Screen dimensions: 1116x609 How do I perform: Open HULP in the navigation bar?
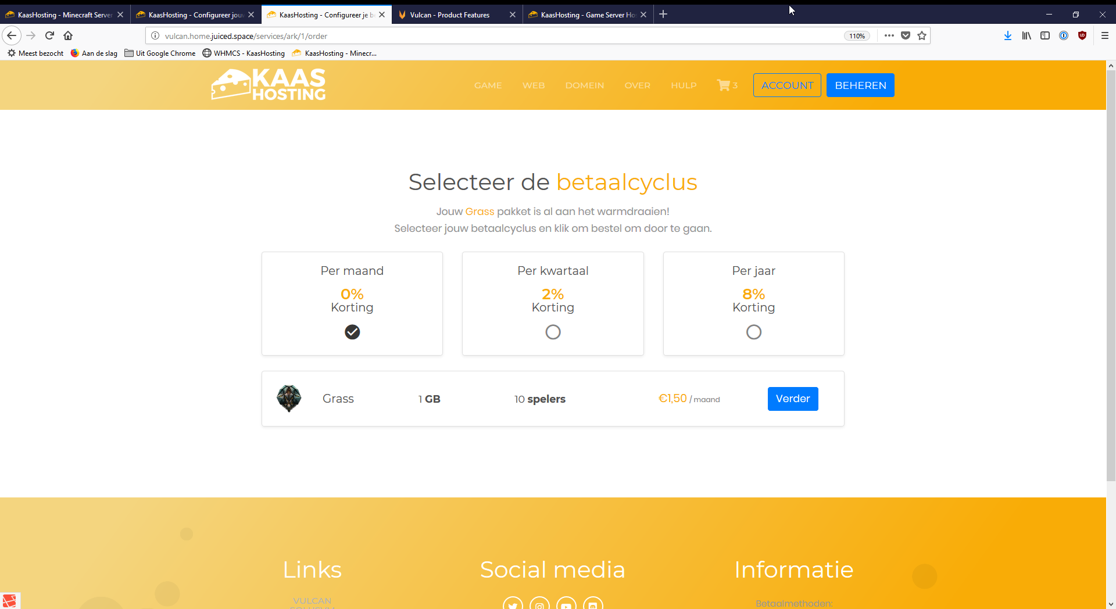coord(684,85)
